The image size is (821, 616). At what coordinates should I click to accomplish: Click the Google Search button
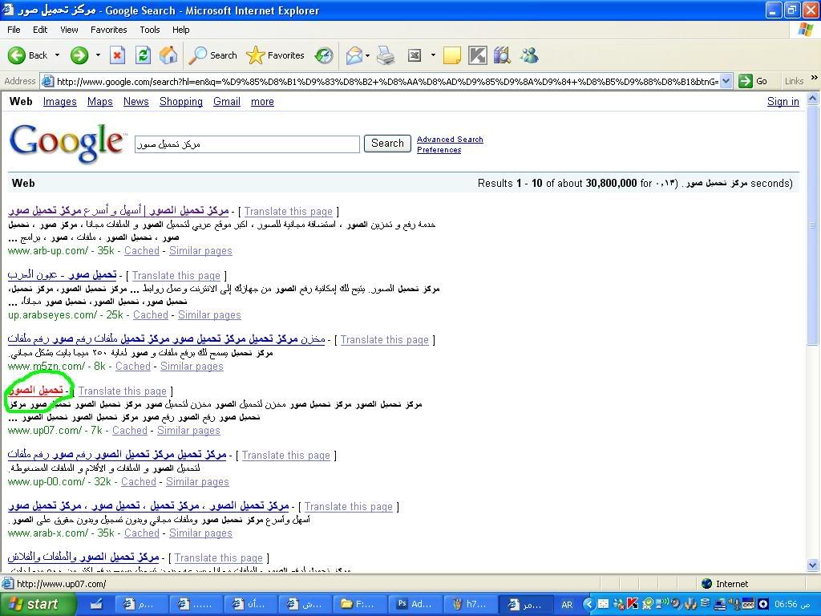pyautogui.click(x=387, y=144)
